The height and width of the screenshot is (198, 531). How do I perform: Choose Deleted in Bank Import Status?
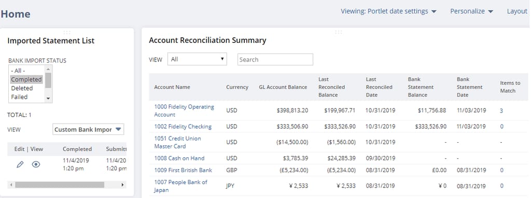pos(22,88)
